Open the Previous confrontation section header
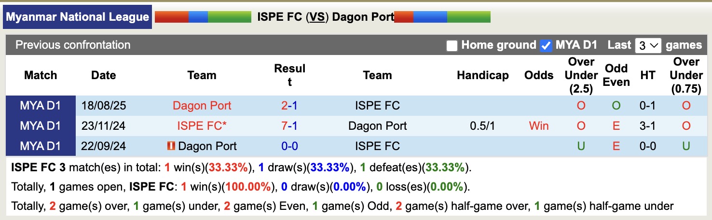Image resolution: width=712 pixels, height=220 pixels. pyautogui.click(x=73, y=45)
